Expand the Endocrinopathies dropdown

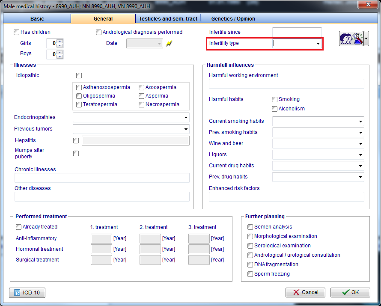(186, 118)
